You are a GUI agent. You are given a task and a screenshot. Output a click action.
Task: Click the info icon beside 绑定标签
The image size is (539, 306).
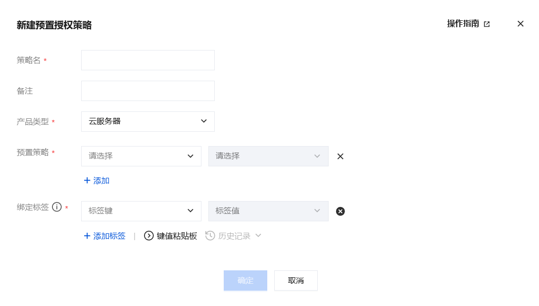(x=57, y=207)
